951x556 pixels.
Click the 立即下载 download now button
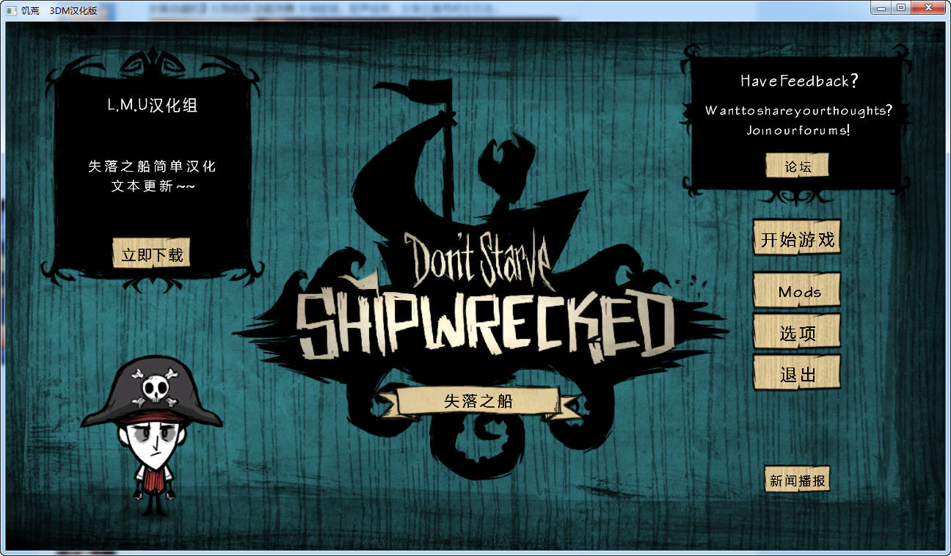152,254
